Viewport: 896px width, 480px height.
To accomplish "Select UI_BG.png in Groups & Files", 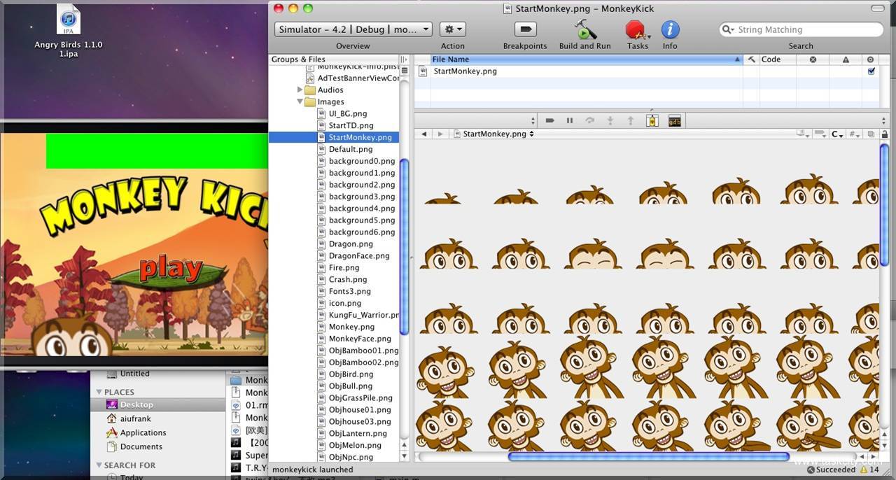I will coord(348,113).
